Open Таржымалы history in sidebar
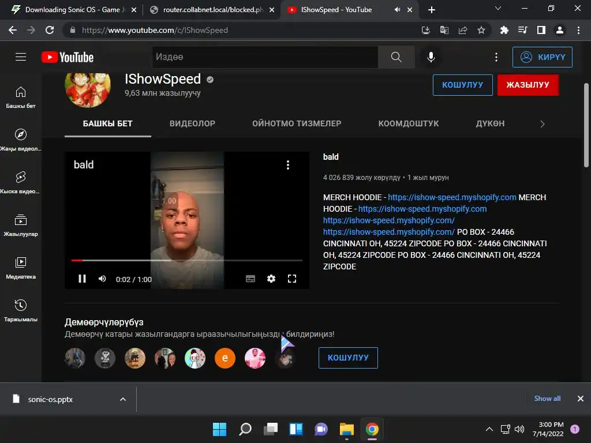The image size is (591, 443). point(21,310)
